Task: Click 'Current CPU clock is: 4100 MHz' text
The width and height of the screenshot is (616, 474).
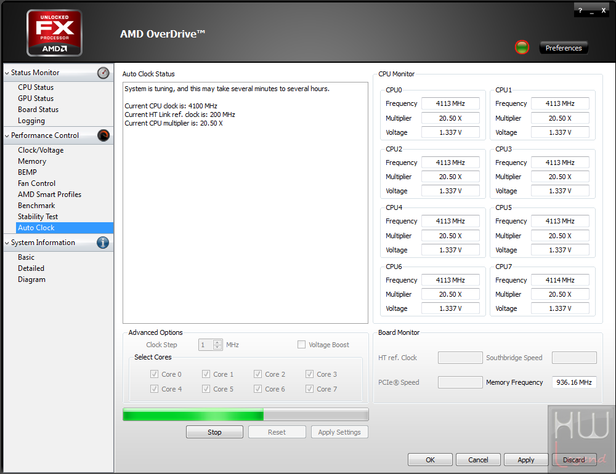Action: tap(171, 106)
